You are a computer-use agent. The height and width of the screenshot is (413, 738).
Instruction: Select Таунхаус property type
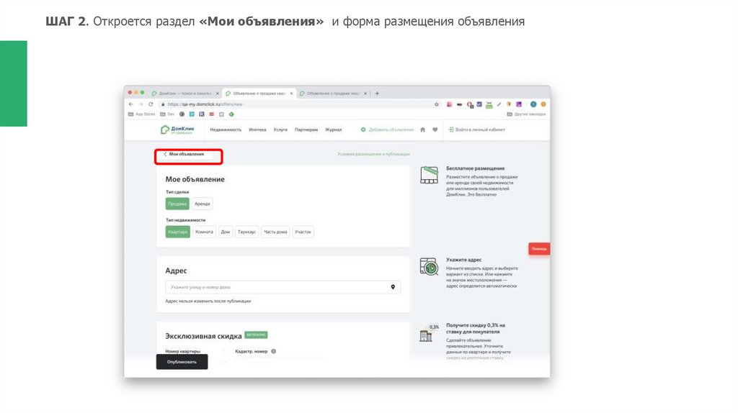pyautogui.click(x=246, y=232)
